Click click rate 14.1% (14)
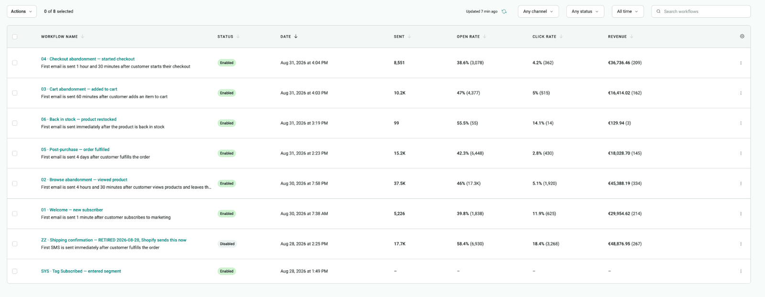This screenshot has width=765, height=297. click(543, 123)
